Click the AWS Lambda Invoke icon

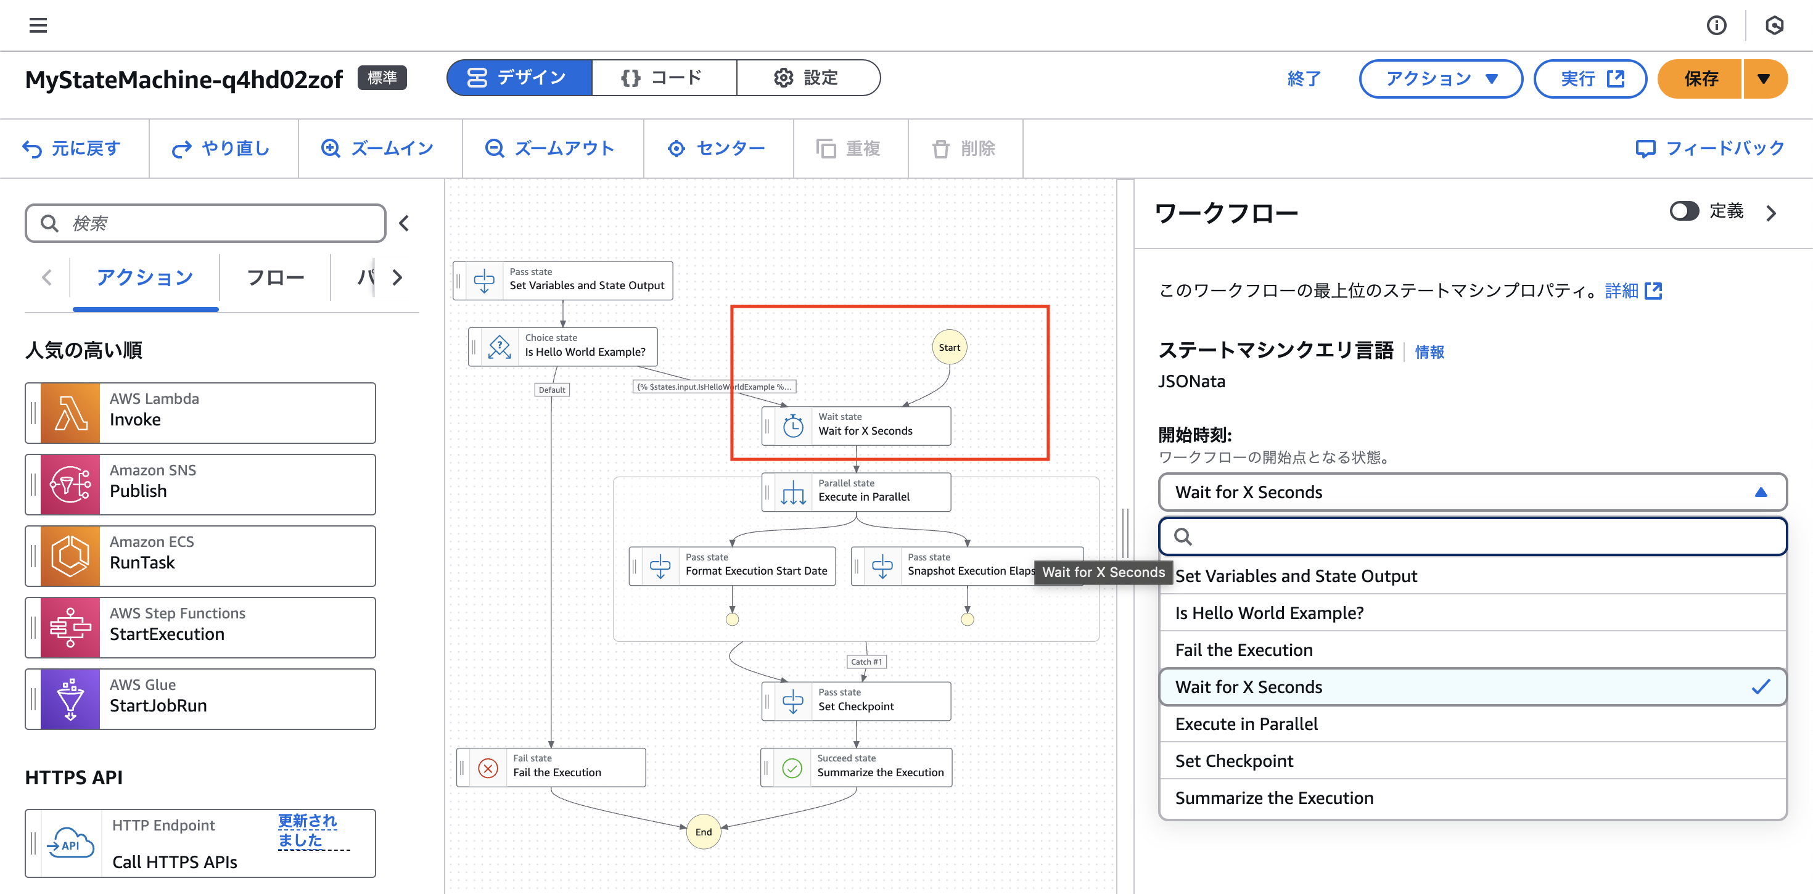coord(70,413)
